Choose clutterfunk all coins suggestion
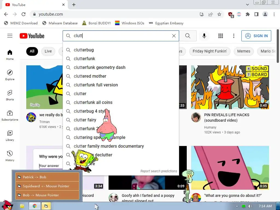 121,102
